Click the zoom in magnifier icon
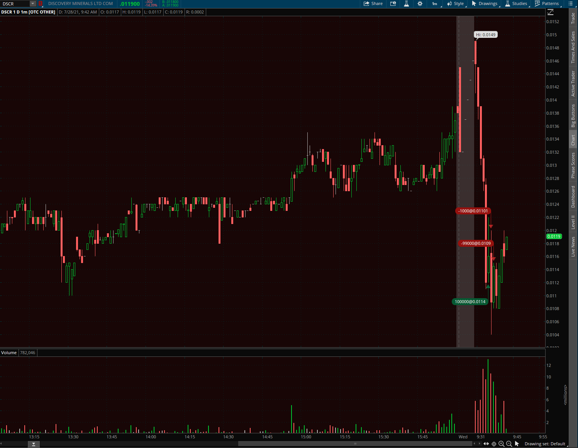The height and width of the screenshot is (448, 578). pyautogui.click(x=502, y=444)
